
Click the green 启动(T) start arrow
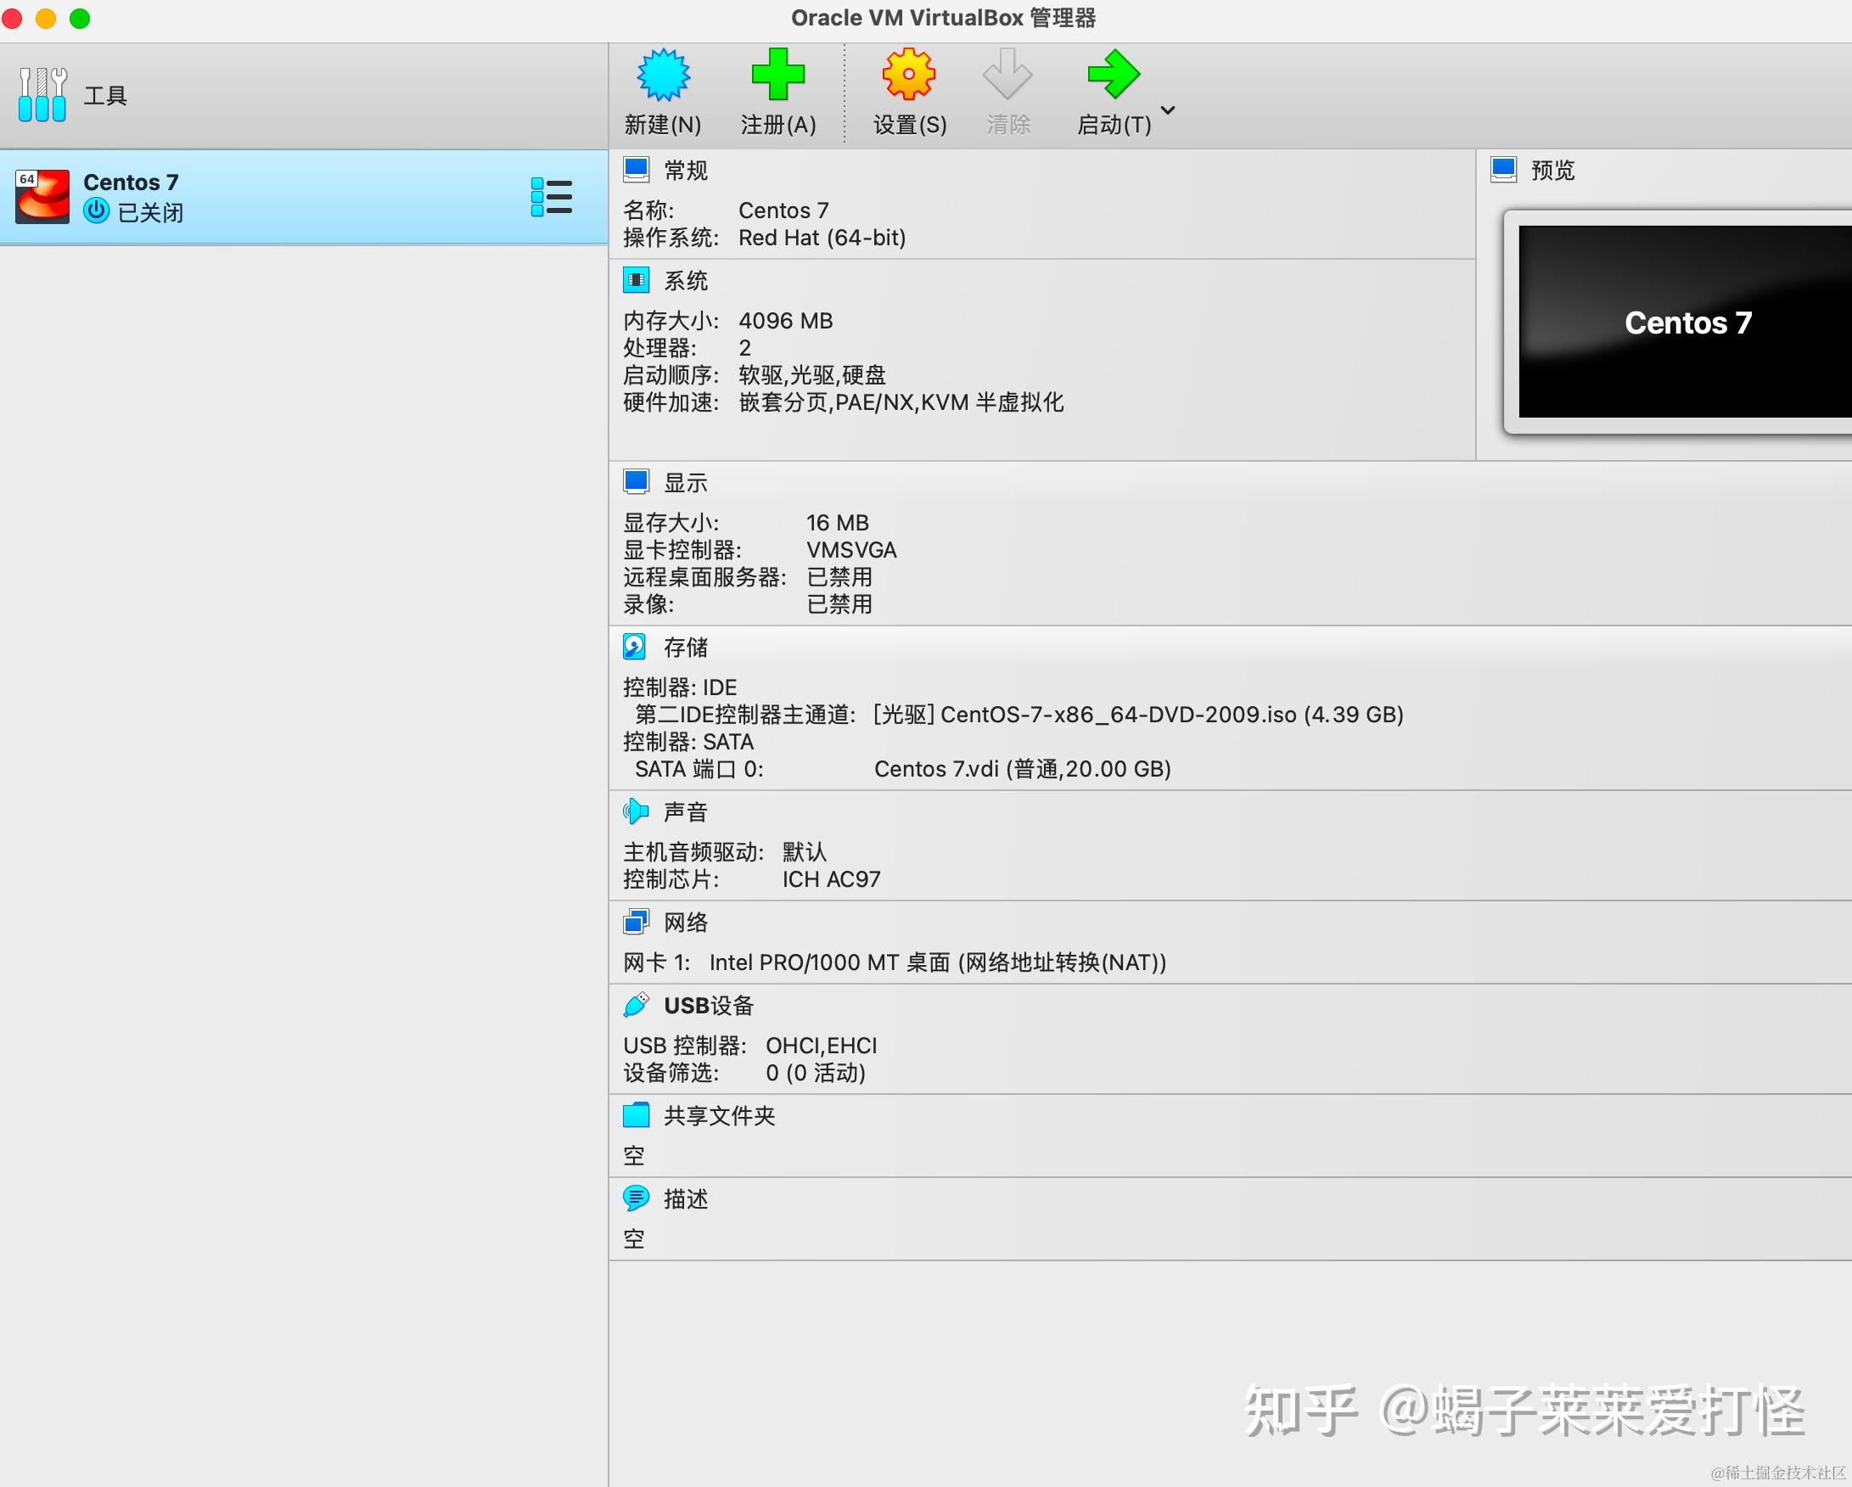coord(1113,76)
